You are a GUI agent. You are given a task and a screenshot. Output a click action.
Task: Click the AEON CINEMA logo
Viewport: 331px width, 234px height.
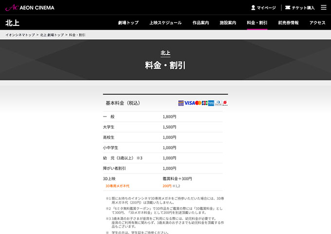(30, 8)
